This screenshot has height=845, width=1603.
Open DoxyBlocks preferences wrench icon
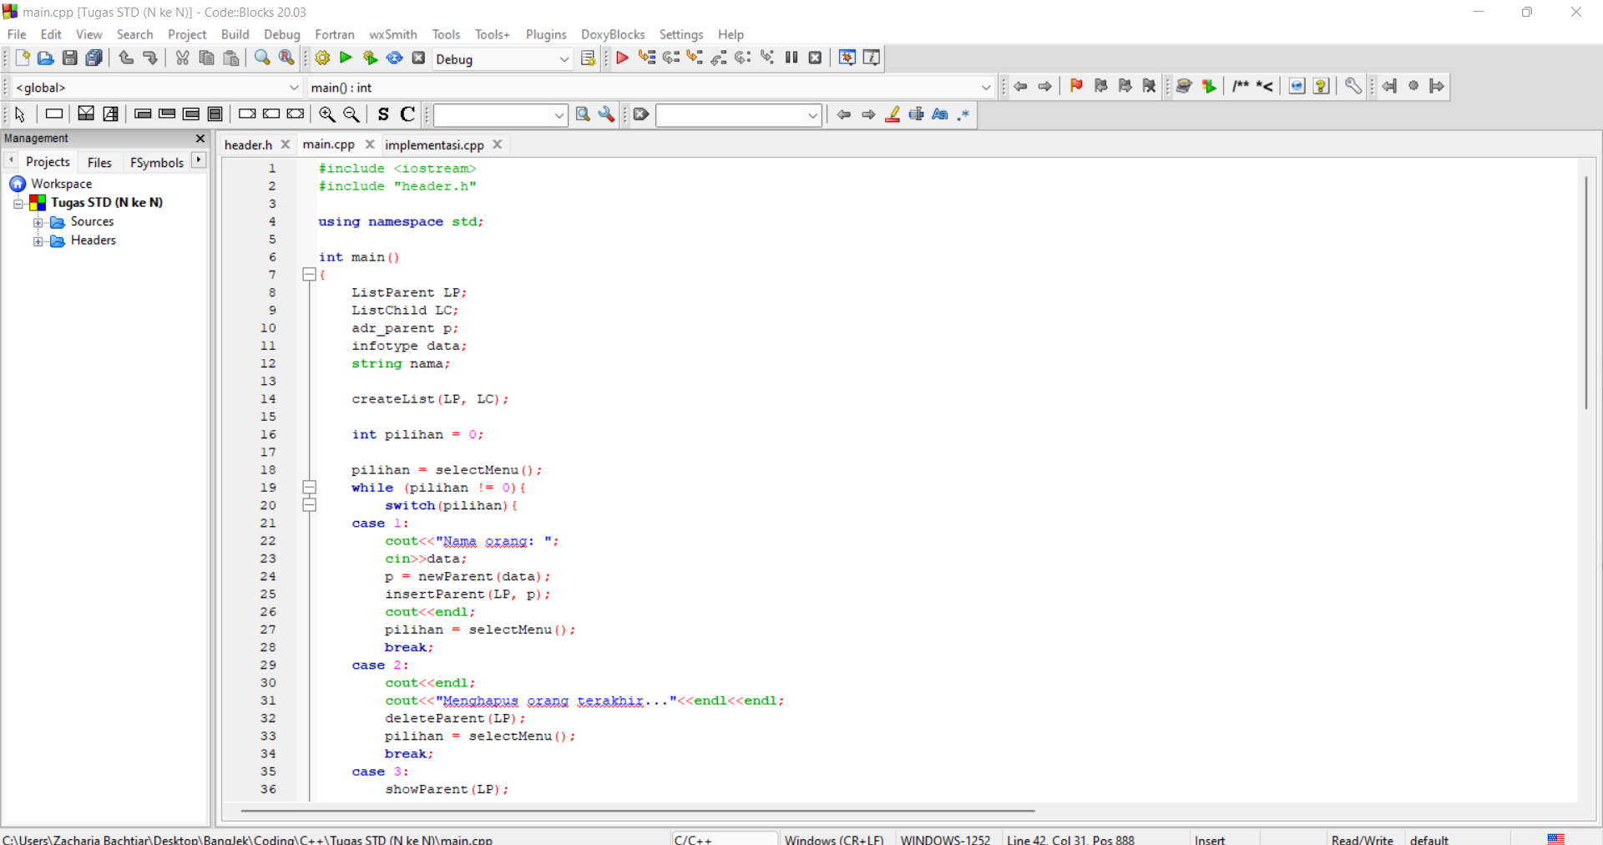point(1353,87)
